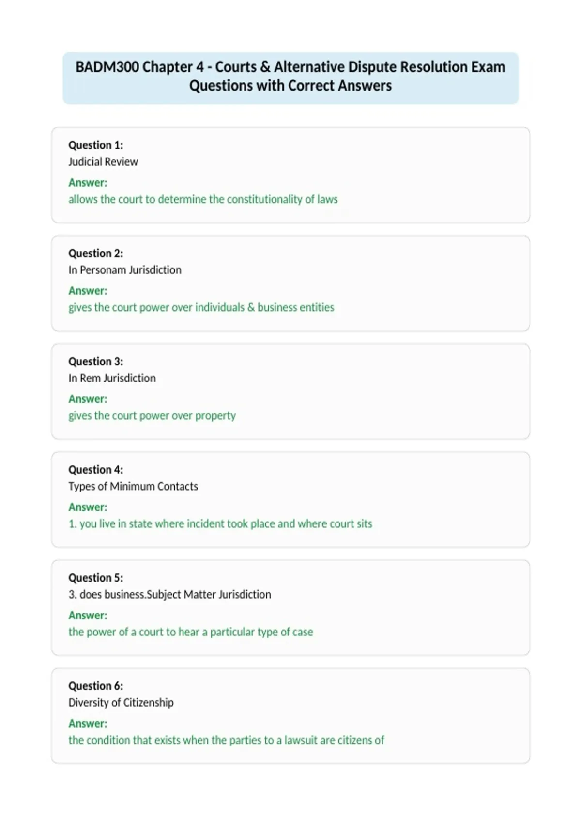The width and height of the screenshot is (581, 824).
Task: Click the constitutionality of laws answer
Action: click(x=203, y=199)
